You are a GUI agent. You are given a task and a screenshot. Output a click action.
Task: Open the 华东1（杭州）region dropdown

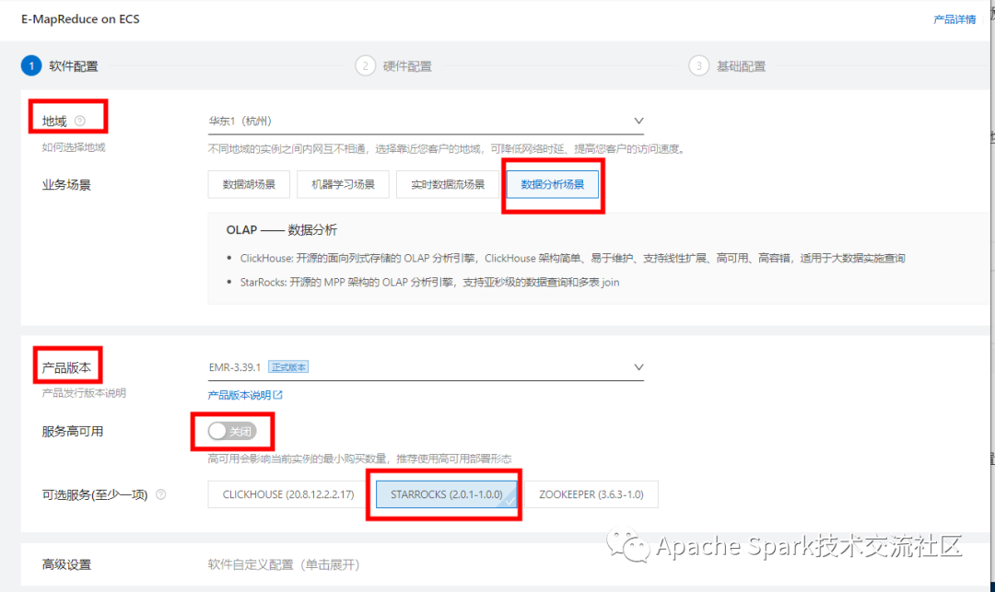point(426,121)
